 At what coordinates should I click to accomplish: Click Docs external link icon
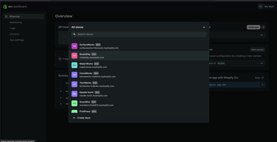[262, 78]
